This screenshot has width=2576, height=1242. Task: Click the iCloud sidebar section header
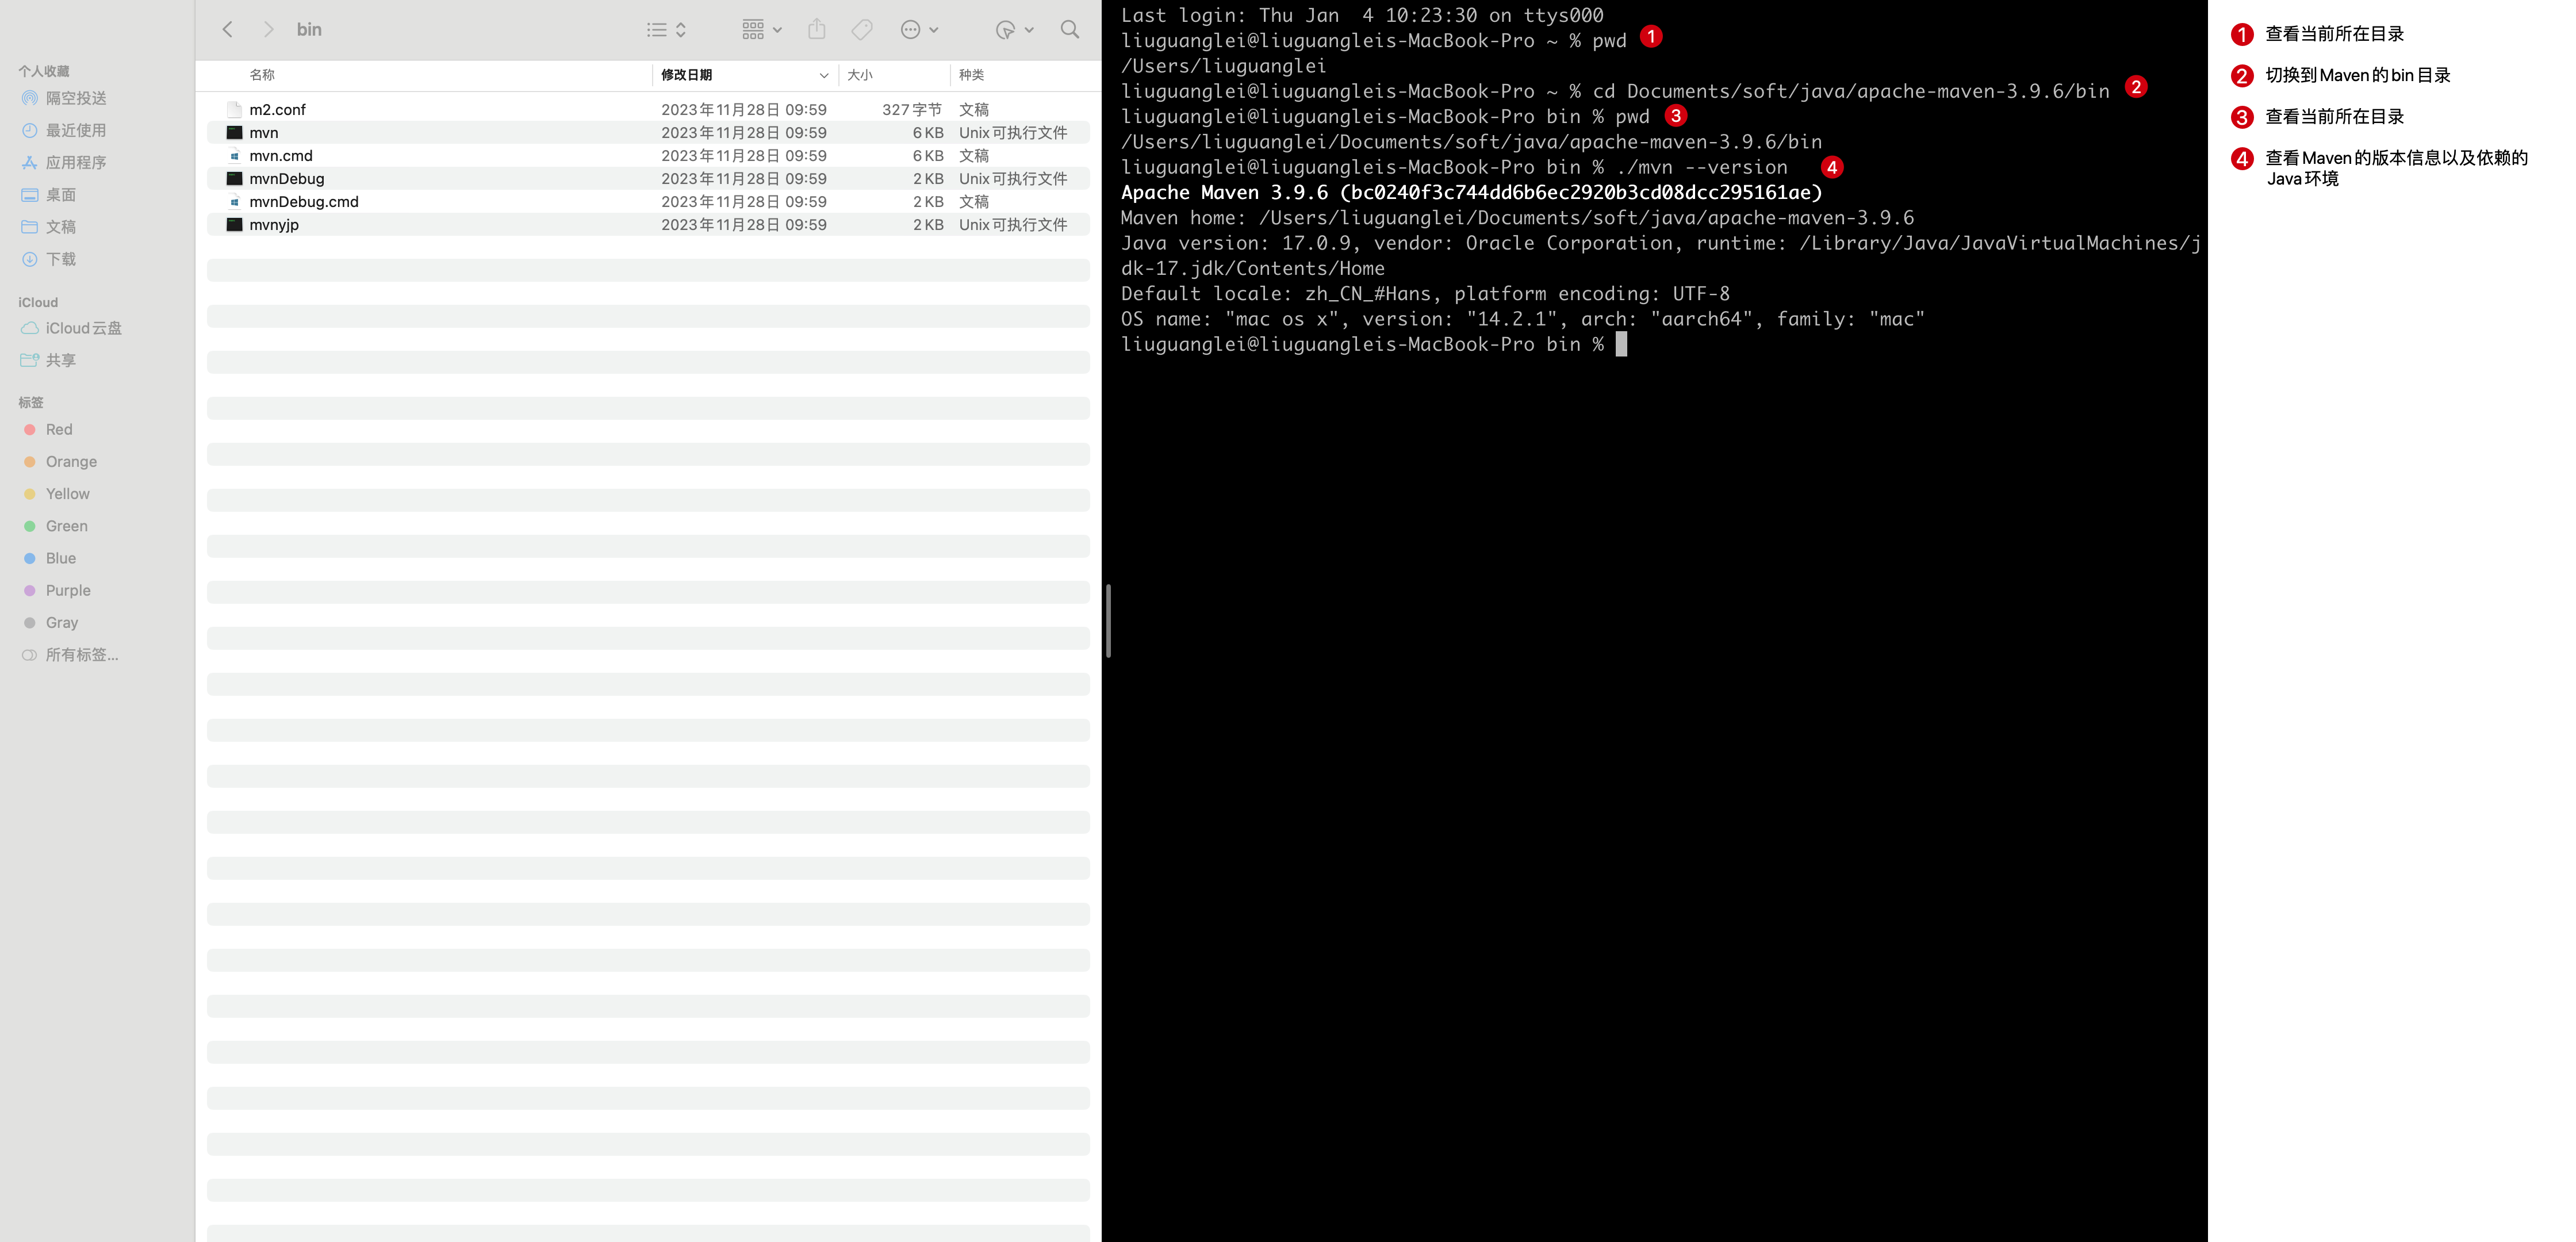pyautogui.click(x=38, y=302)
